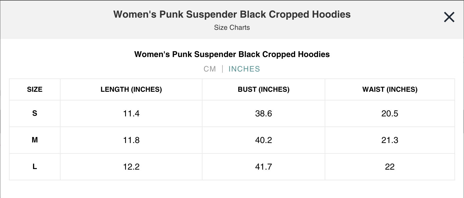The height and width of the screenshot is (198, 464).
Task: Click the Size Charts subtitle text
Action: 232,27
